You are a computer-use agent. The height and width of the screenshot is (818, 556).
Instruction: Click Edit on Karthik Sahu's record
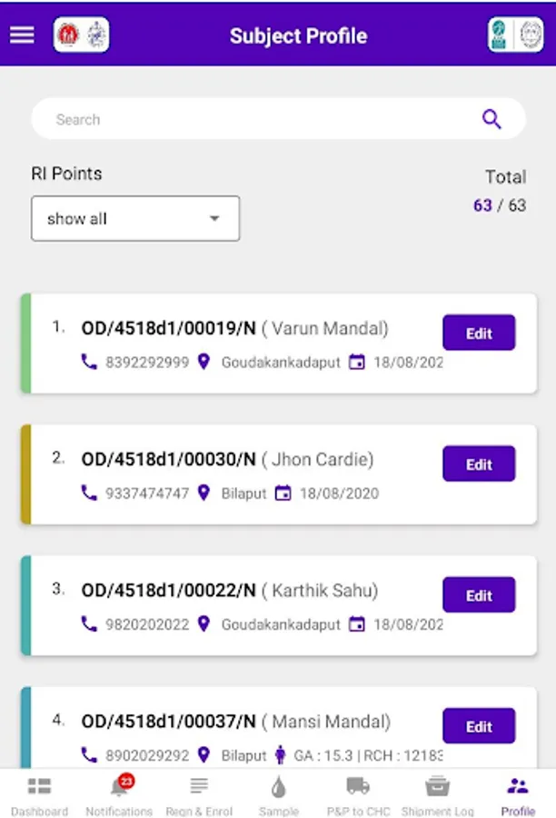coord(479,595)
